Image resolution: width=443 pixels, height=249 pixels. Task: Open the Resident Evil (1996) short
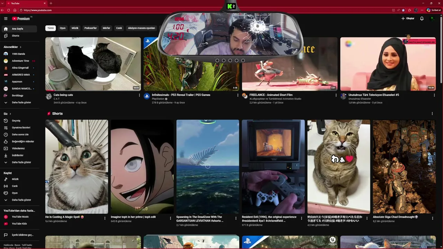pos(273,167)
